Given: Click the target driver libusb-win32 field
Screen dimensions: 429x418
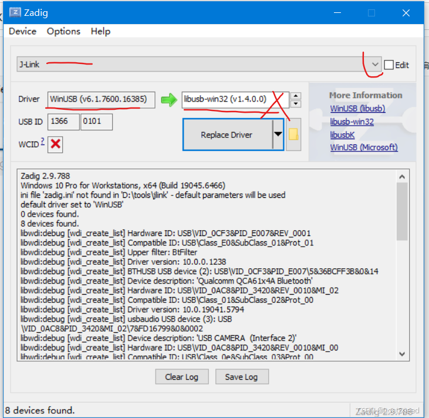Looking at the screenshot, I should click(235, 99).
